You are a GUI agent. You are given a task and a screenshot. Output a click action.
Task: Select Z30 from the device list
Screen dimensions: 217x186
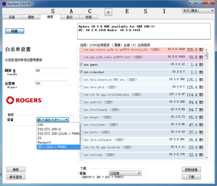point(58,125)
